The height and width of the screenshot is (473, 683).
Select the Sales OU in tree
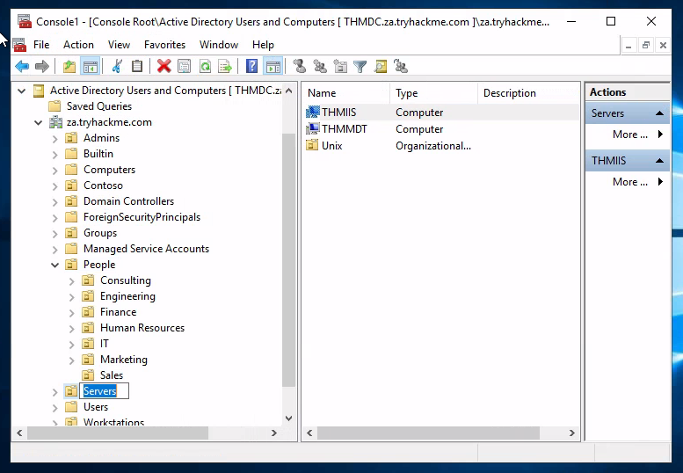[112, 375]
